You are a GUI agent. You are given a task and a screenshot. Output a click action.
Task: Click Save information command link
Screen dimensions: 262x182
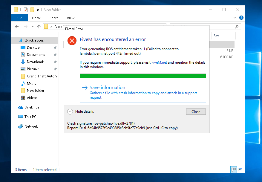coord(107,88)
